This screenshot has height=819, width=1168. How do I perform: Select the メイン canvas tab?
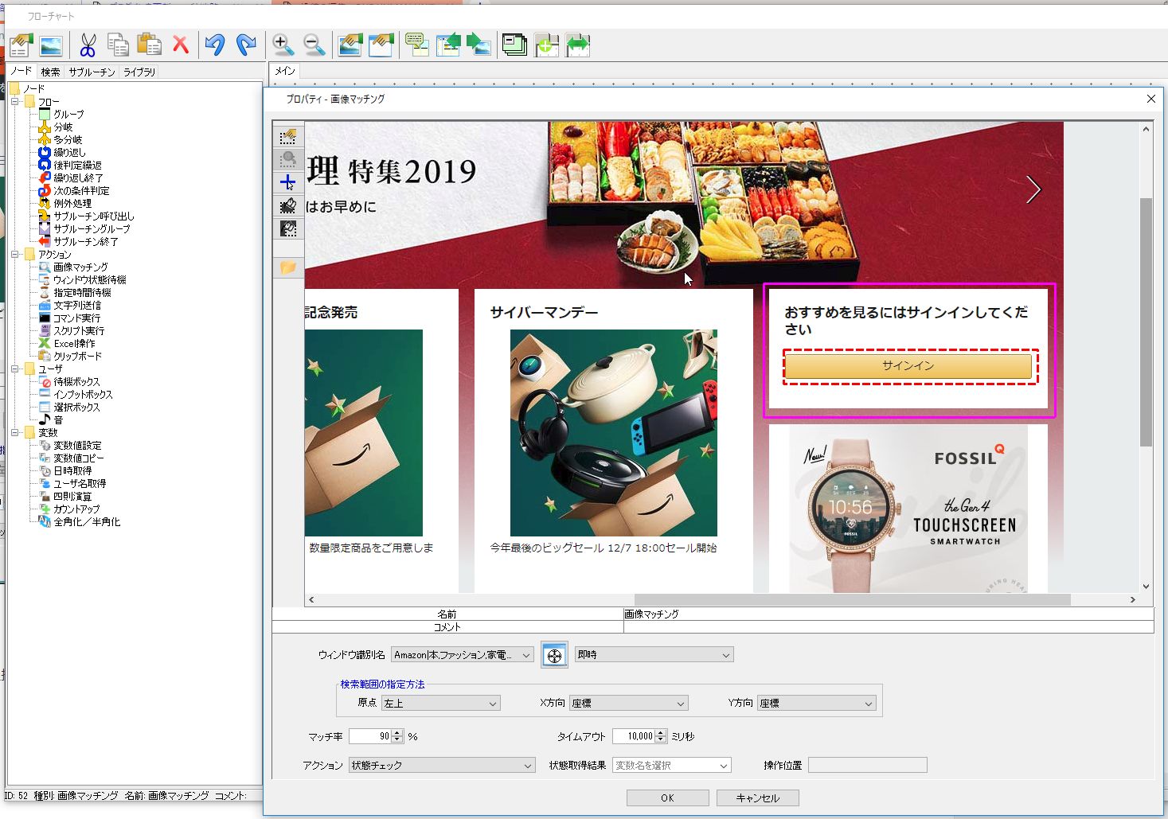click(x=285, y=71)
